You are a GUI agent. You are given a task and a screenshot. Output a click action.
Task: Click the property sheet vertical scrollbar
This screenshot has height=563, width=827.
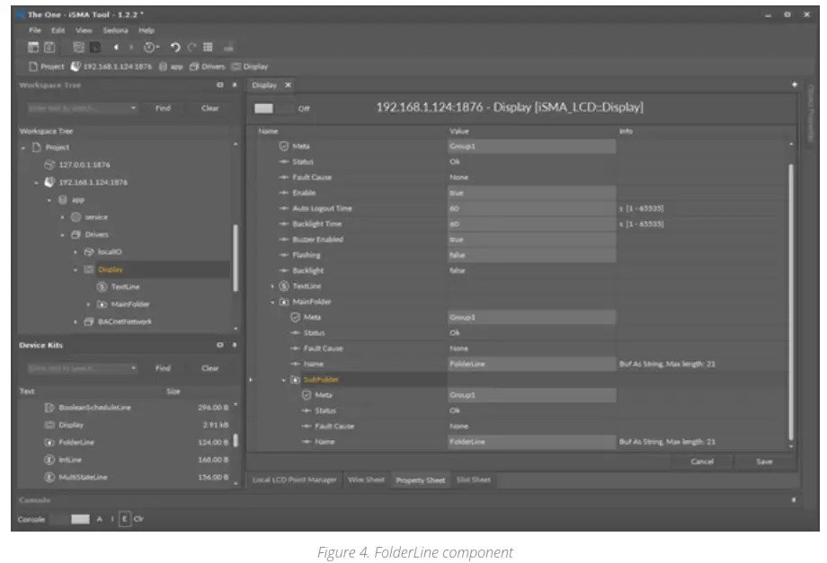[791, 302]
